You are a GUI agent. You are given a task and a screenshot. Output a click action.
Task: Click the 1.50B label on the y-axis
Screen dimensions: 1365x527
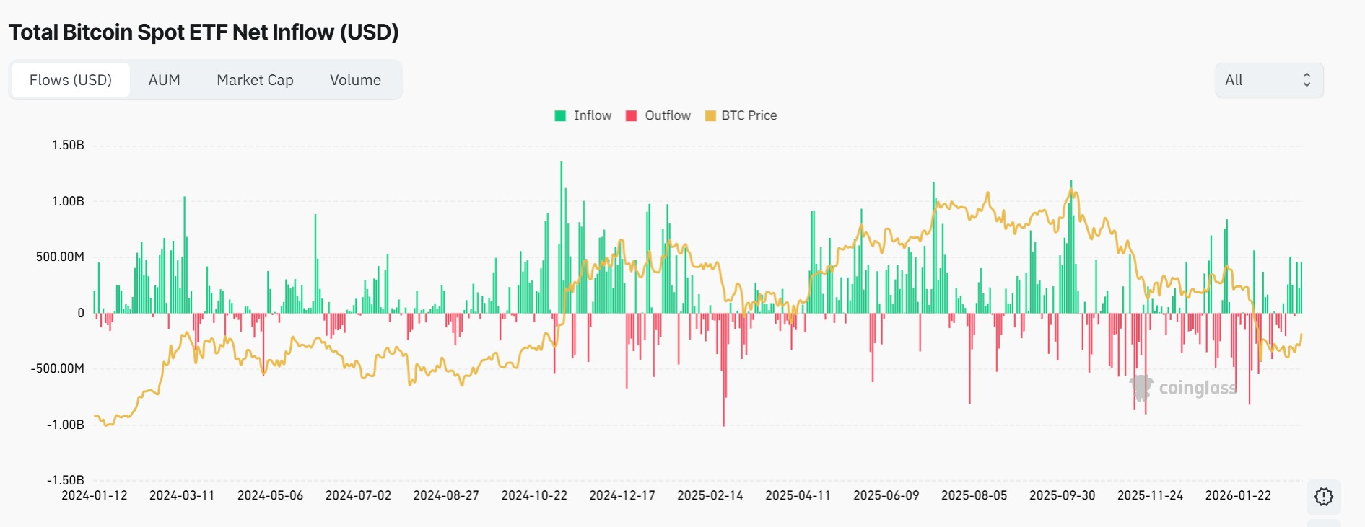tap(68, 145)
